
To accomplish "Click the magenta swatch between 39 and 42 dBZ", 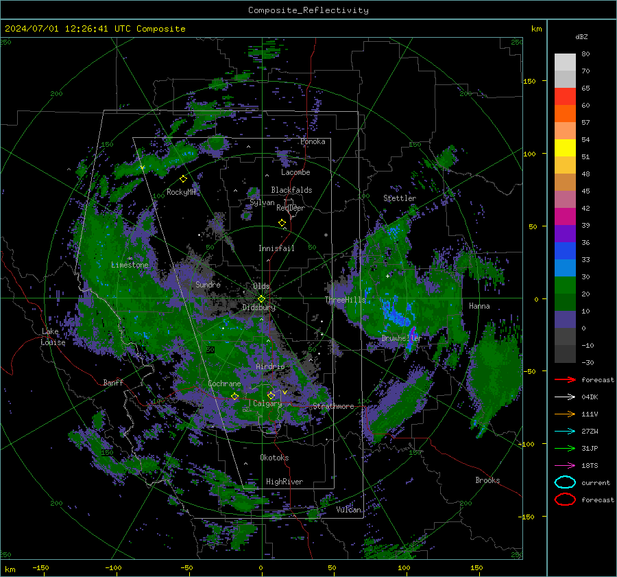I will coord(565,216).
